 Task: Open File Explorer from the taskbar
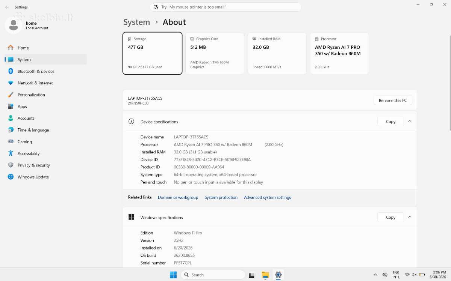pyautogui.click(x=265, y=275)
